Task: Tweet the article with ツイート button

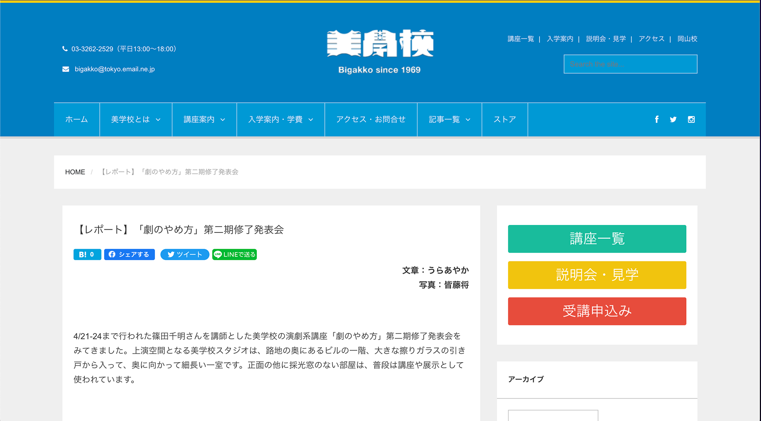Action: coord(185,254)
